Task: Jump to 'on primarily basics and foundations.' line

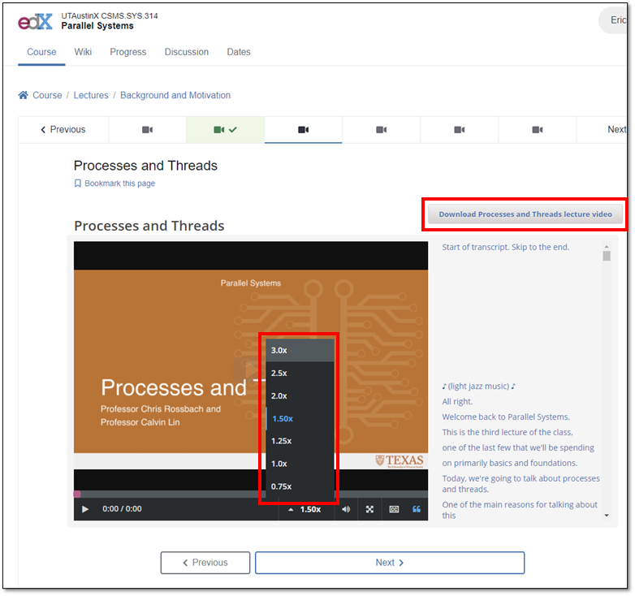Action: tap(509, 463)
